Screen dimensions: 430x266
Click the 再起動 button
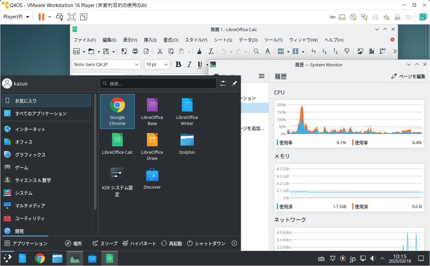(x=172, y=244)
